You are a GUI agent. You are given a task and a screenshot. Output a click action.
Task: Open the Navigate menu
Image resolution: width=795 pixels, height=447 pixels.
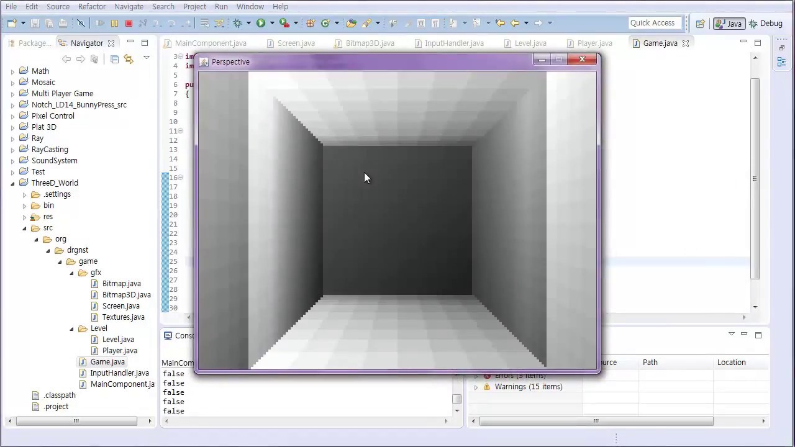coord(129,6)
